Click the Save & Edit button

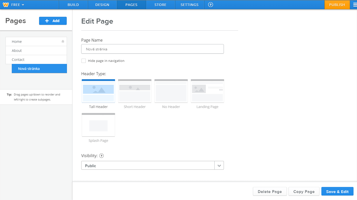pyautogui.click(x=337, y=191)
